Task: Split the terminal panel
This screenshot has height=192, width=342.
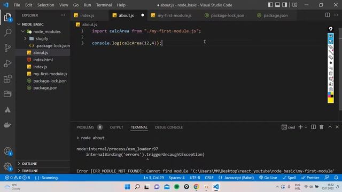Action: (313, 127)
